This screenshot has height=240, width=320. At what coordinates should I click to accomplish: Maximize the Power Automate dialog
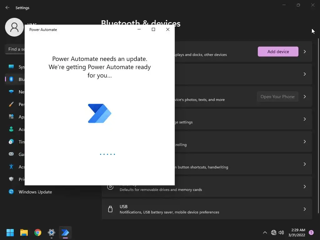[153, 29]
